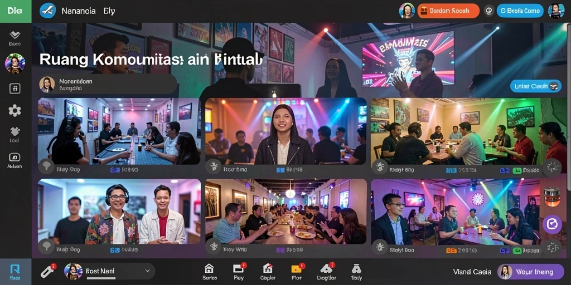Toggle the green badge in 'Risayt 80g' row

[x=517, y=170]
